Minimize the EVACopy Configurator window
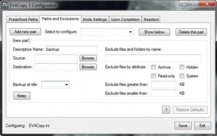The image size is (217, 136). 184,4
